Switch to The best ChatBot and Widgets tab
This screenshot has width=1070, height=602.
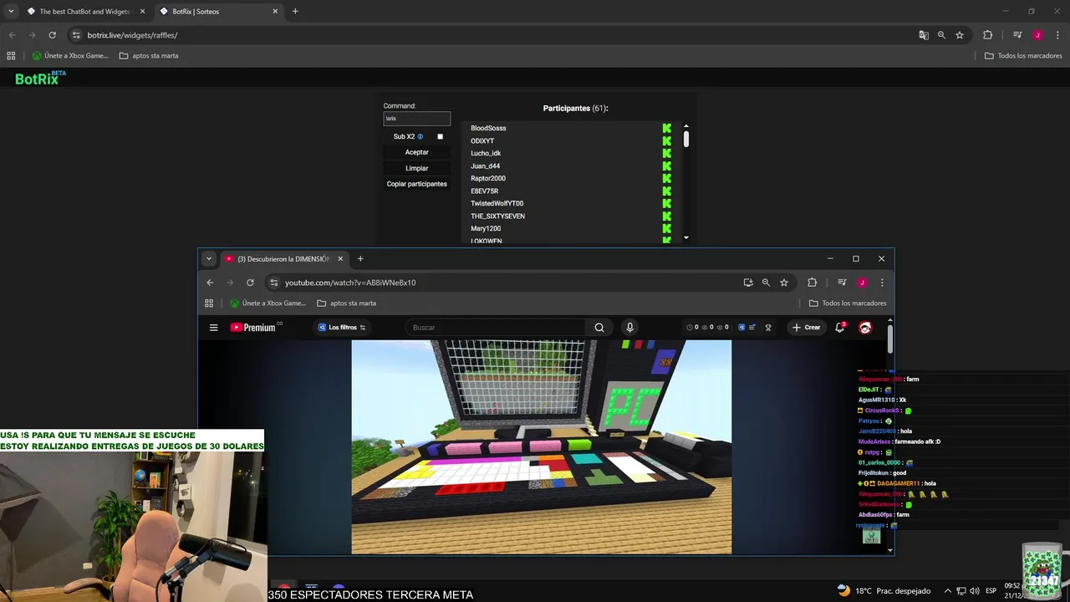coord(84,12)
